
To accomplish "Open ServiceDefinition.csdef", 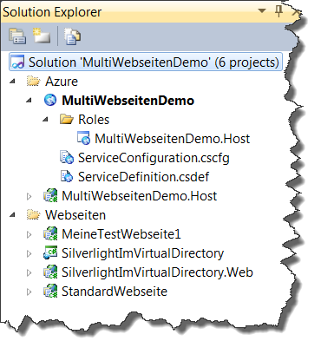I will coord(143,177).
